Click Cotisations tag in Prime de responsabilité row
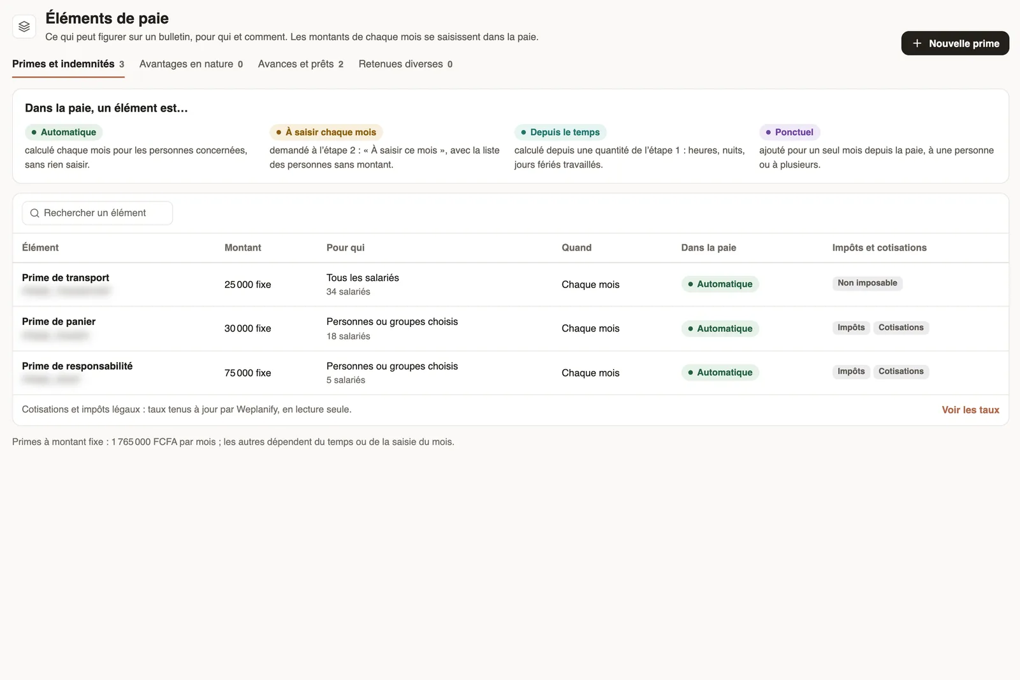Screen dimensions: 1020x680 pyautogui.click(x=901, y=372)
